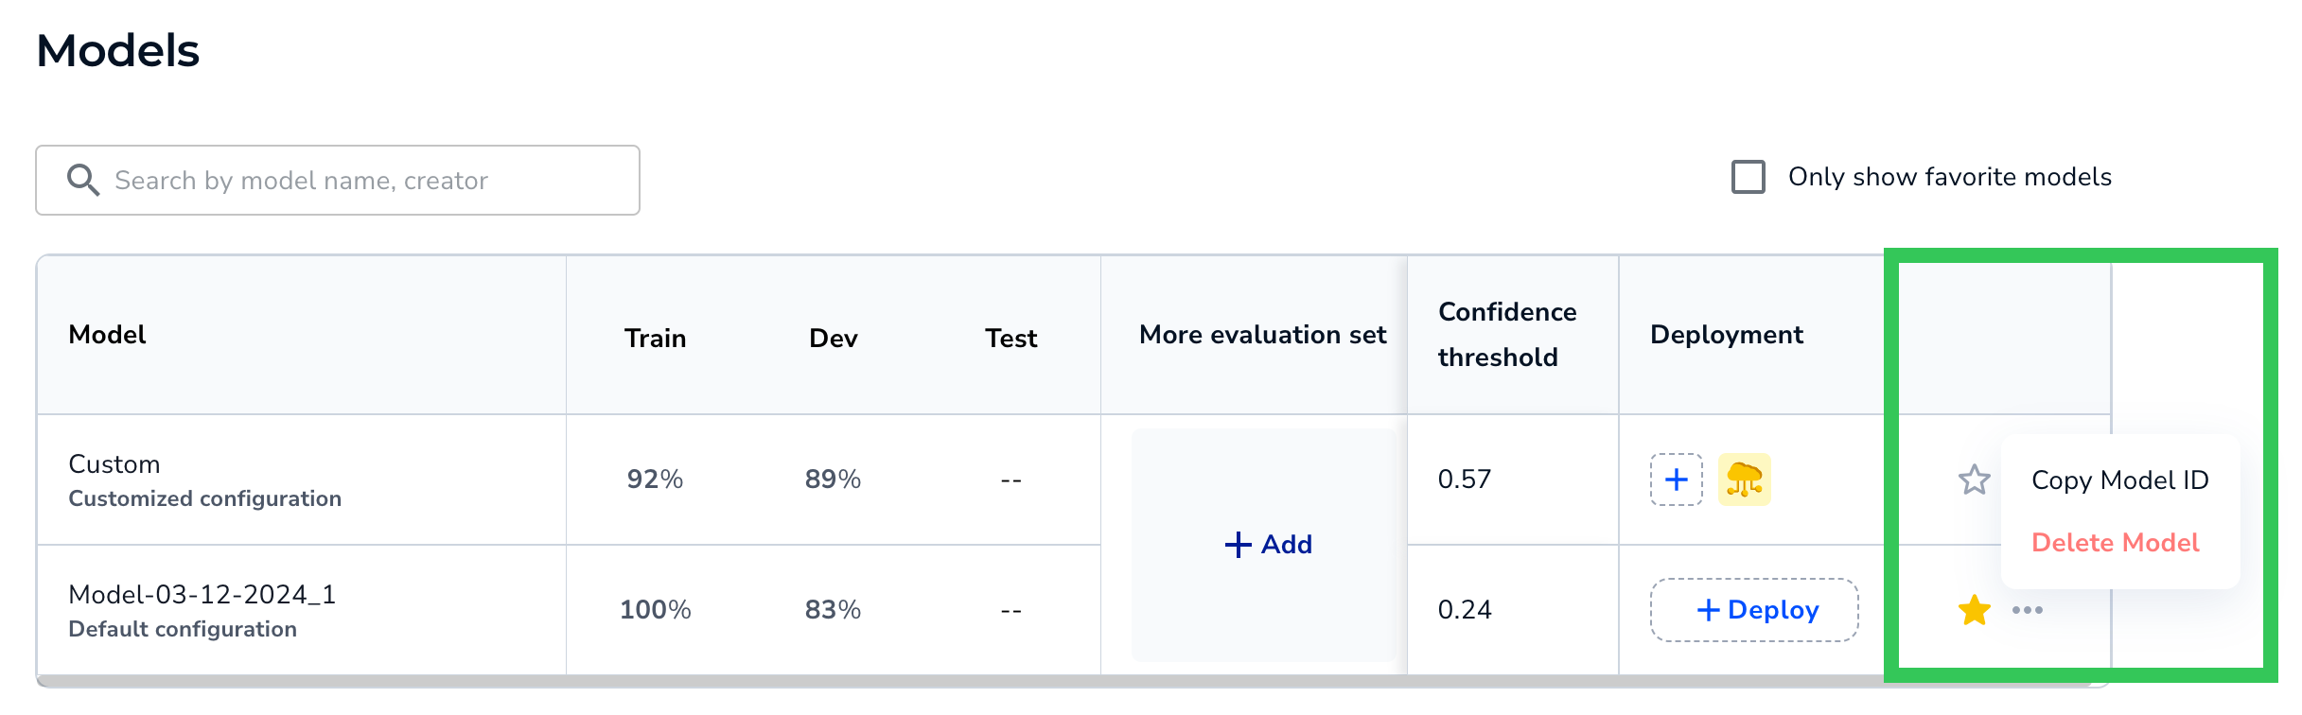Open three-dot menu for Model-03-12-2024_1
Screen dimensions: 2302x715
click(2027, 610)
